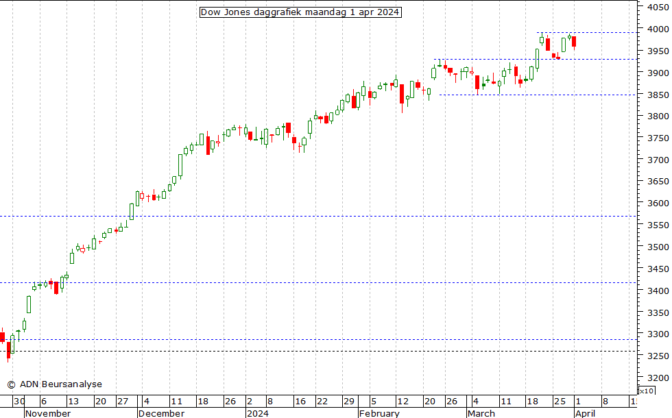Screen dimensions: 672x418
Task: Click the 3800 price axis label
Action: (x=658, y=116)
